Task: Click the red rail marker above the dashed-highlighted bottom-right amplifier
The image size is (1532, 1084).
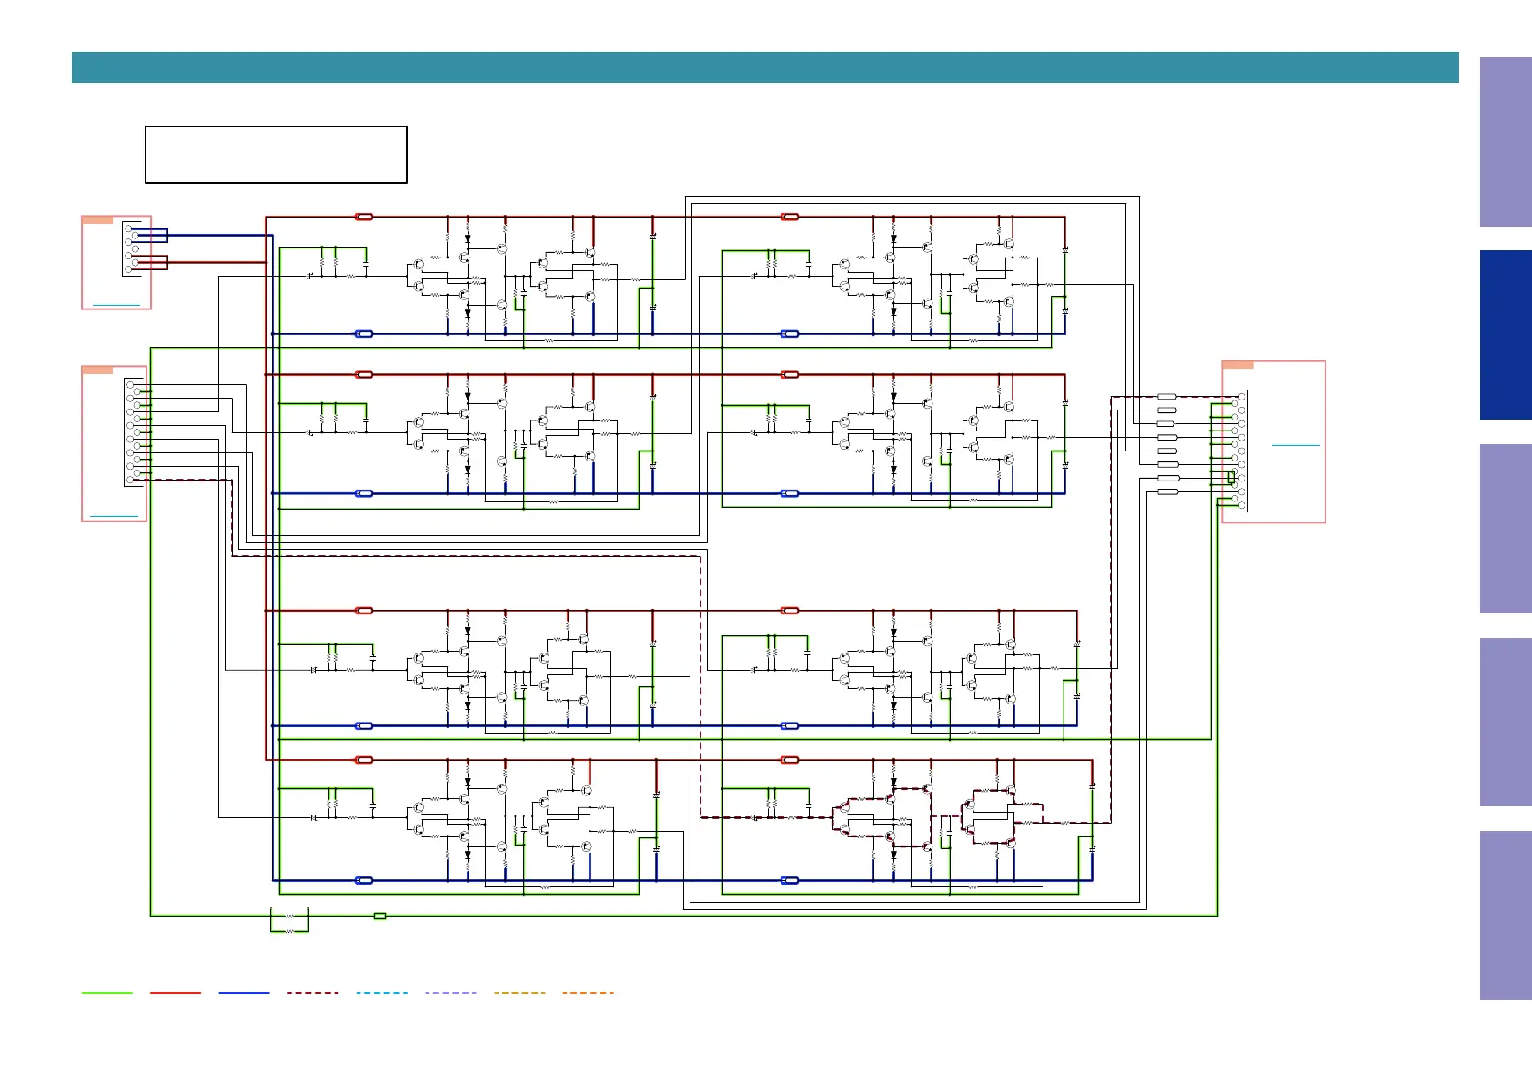Action: coord(790,759)
